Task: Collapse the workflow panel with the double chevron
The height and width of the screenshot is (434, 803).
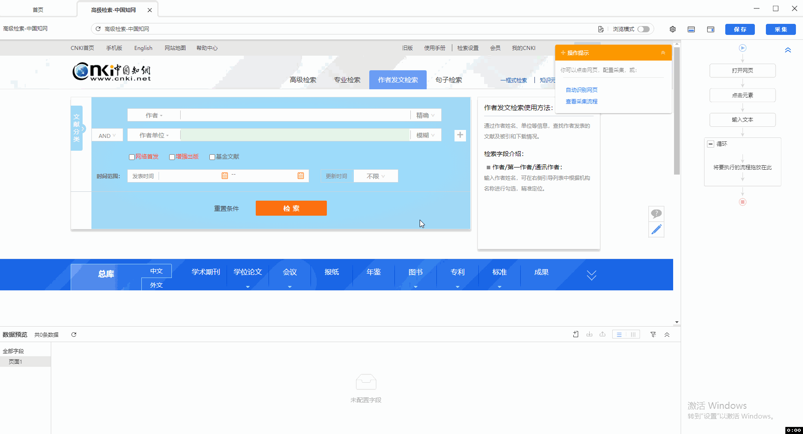Action: [788, 50]
